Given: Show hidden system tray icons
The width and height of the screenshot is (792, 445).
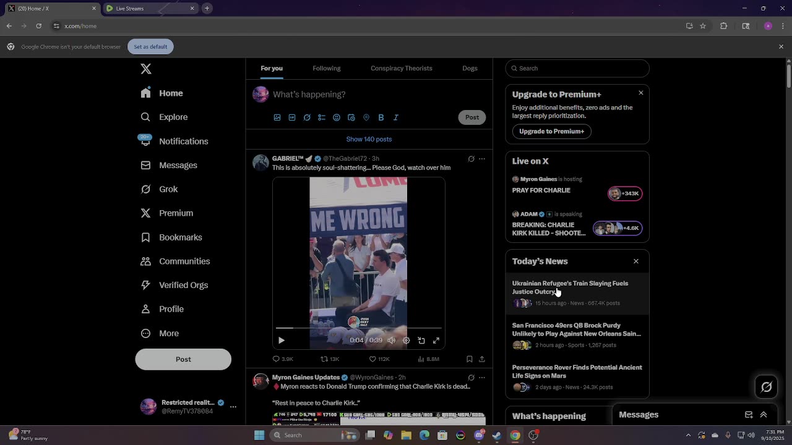Looking at the screenshot, I should pos(688,435).
